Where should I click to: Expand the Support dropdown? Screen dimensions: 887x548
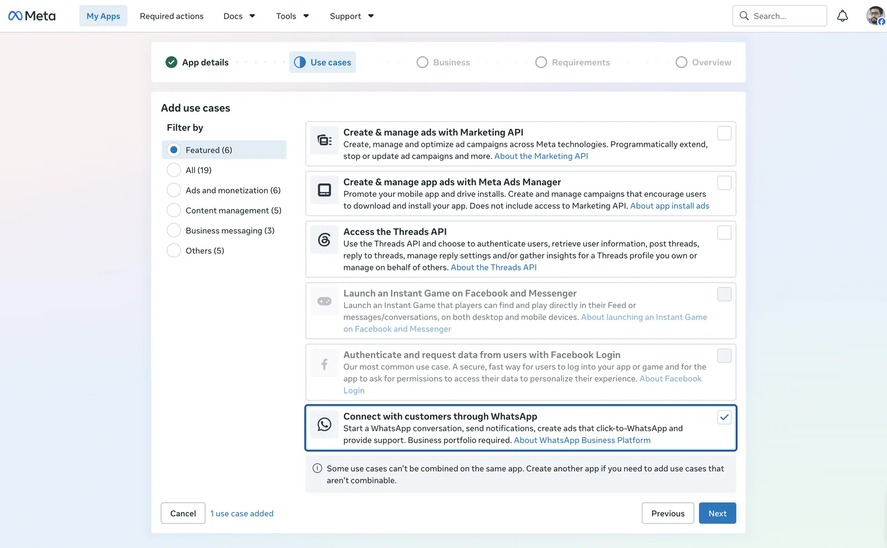(351, 16)
